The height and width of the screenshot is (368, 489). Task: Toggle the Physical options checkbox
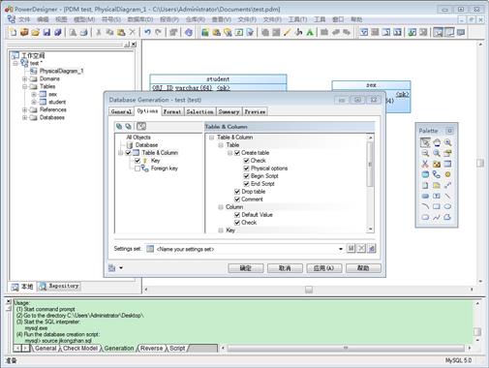[247, 169]
